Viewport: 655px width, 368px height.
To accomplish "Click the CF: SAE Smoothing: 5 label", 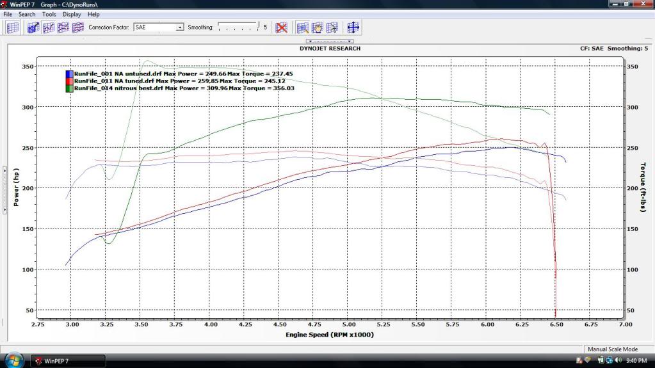I will [x=614, y=49].
